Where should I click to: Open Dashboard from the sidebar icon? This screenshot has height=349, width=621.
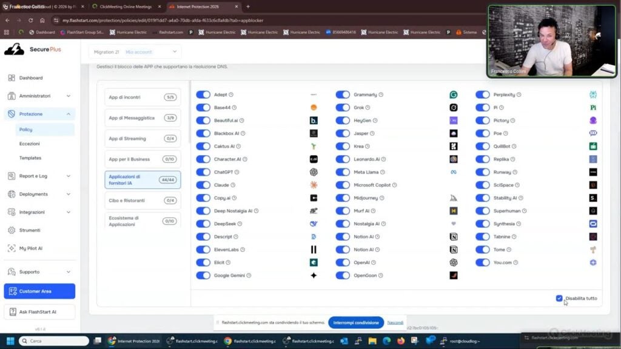[x=12, y=78]
